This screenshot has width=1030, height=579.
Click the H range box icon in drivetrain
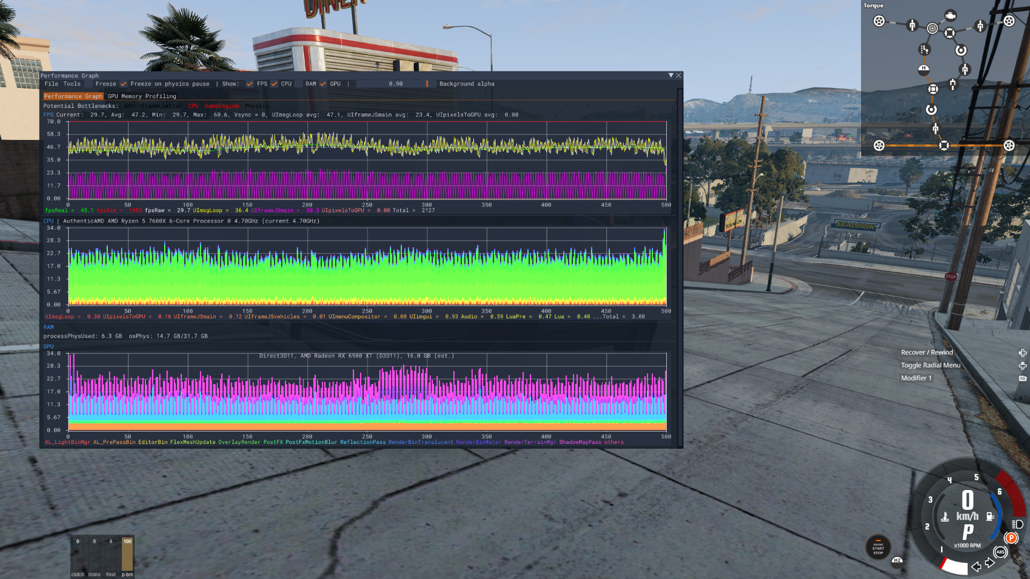coord(923,69)
